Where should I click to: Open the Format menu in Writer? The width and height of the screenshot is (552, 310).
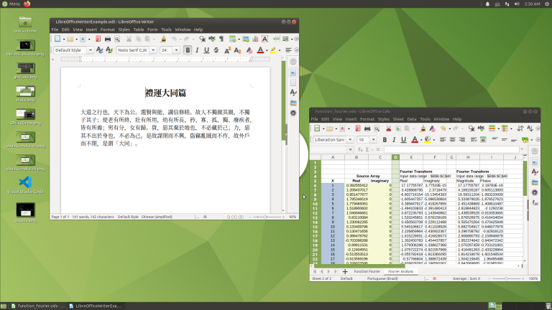[107, 29]
